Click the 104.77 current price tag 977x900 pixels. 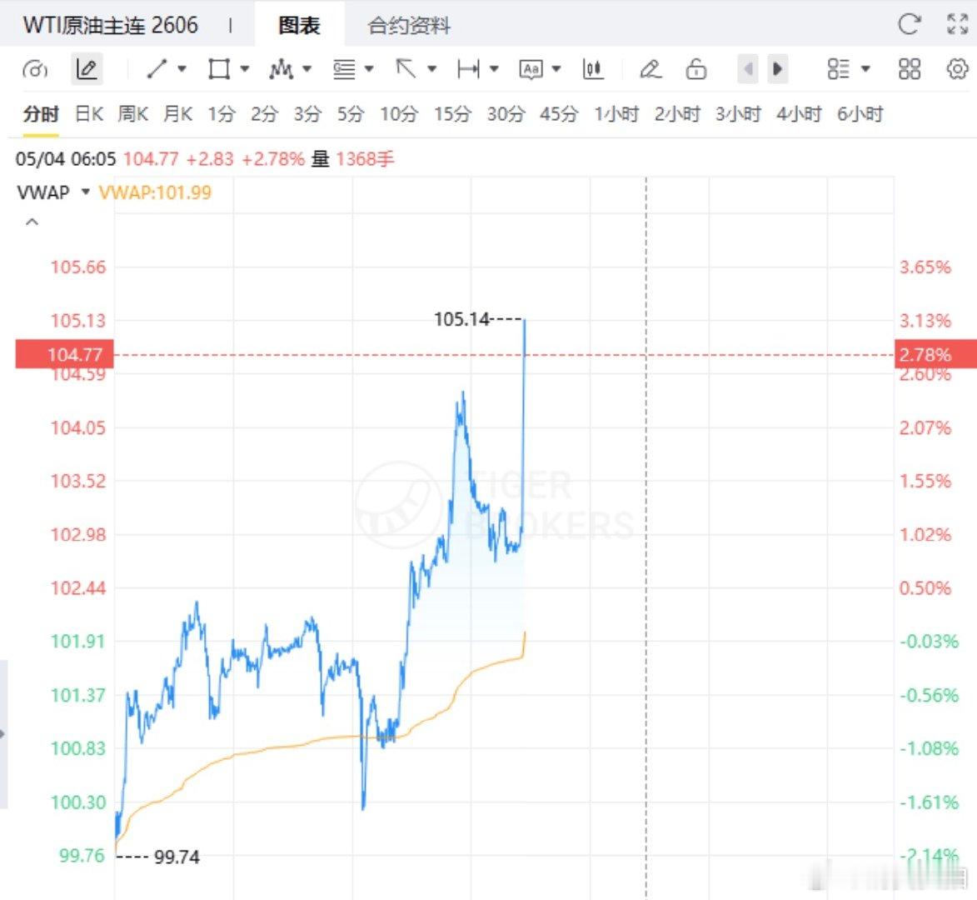click(x=65, y=354)
